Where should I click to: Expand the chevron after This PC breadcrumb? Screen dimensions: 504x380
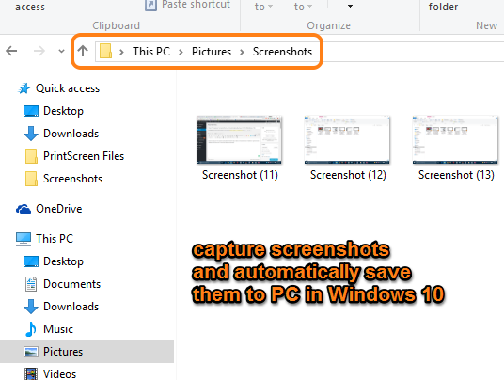click(x=181, y=52)
